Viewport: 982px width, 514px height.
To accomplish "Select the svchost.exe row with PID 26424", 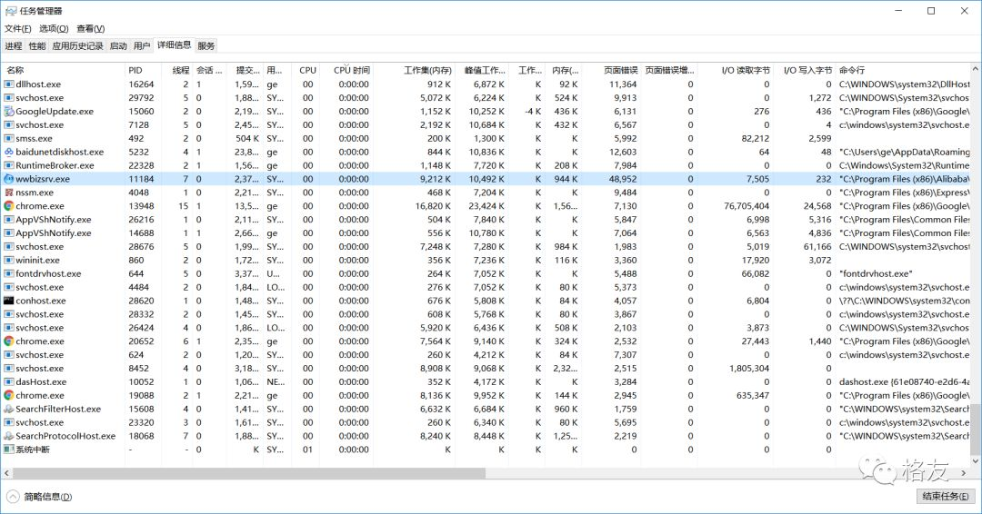I will 486,328.
